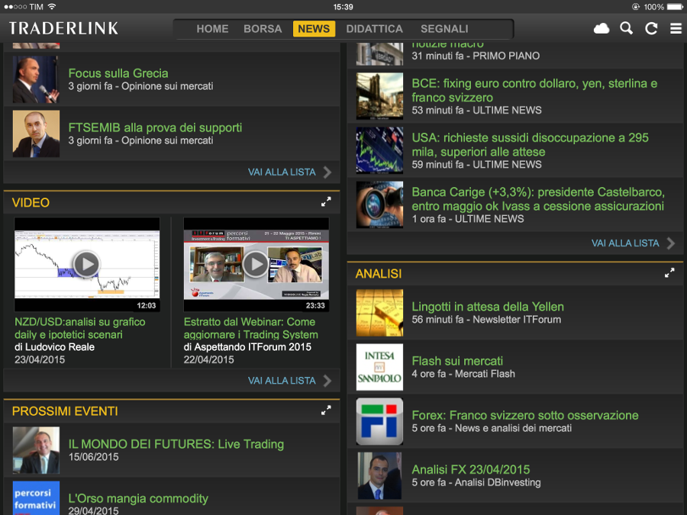Expand the ANALISI panel with arrows icon
Screen dimensions: 687x515
[x=669, y=272]
